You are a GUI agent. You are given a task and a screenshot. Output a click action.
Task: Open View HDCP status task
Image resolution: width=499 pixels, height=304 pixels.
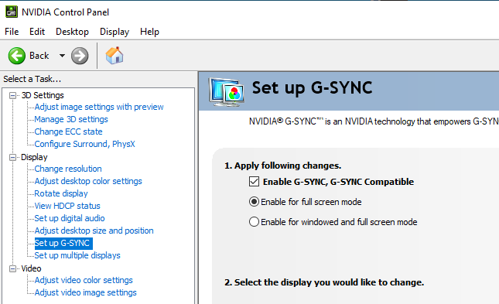(67, 206)
